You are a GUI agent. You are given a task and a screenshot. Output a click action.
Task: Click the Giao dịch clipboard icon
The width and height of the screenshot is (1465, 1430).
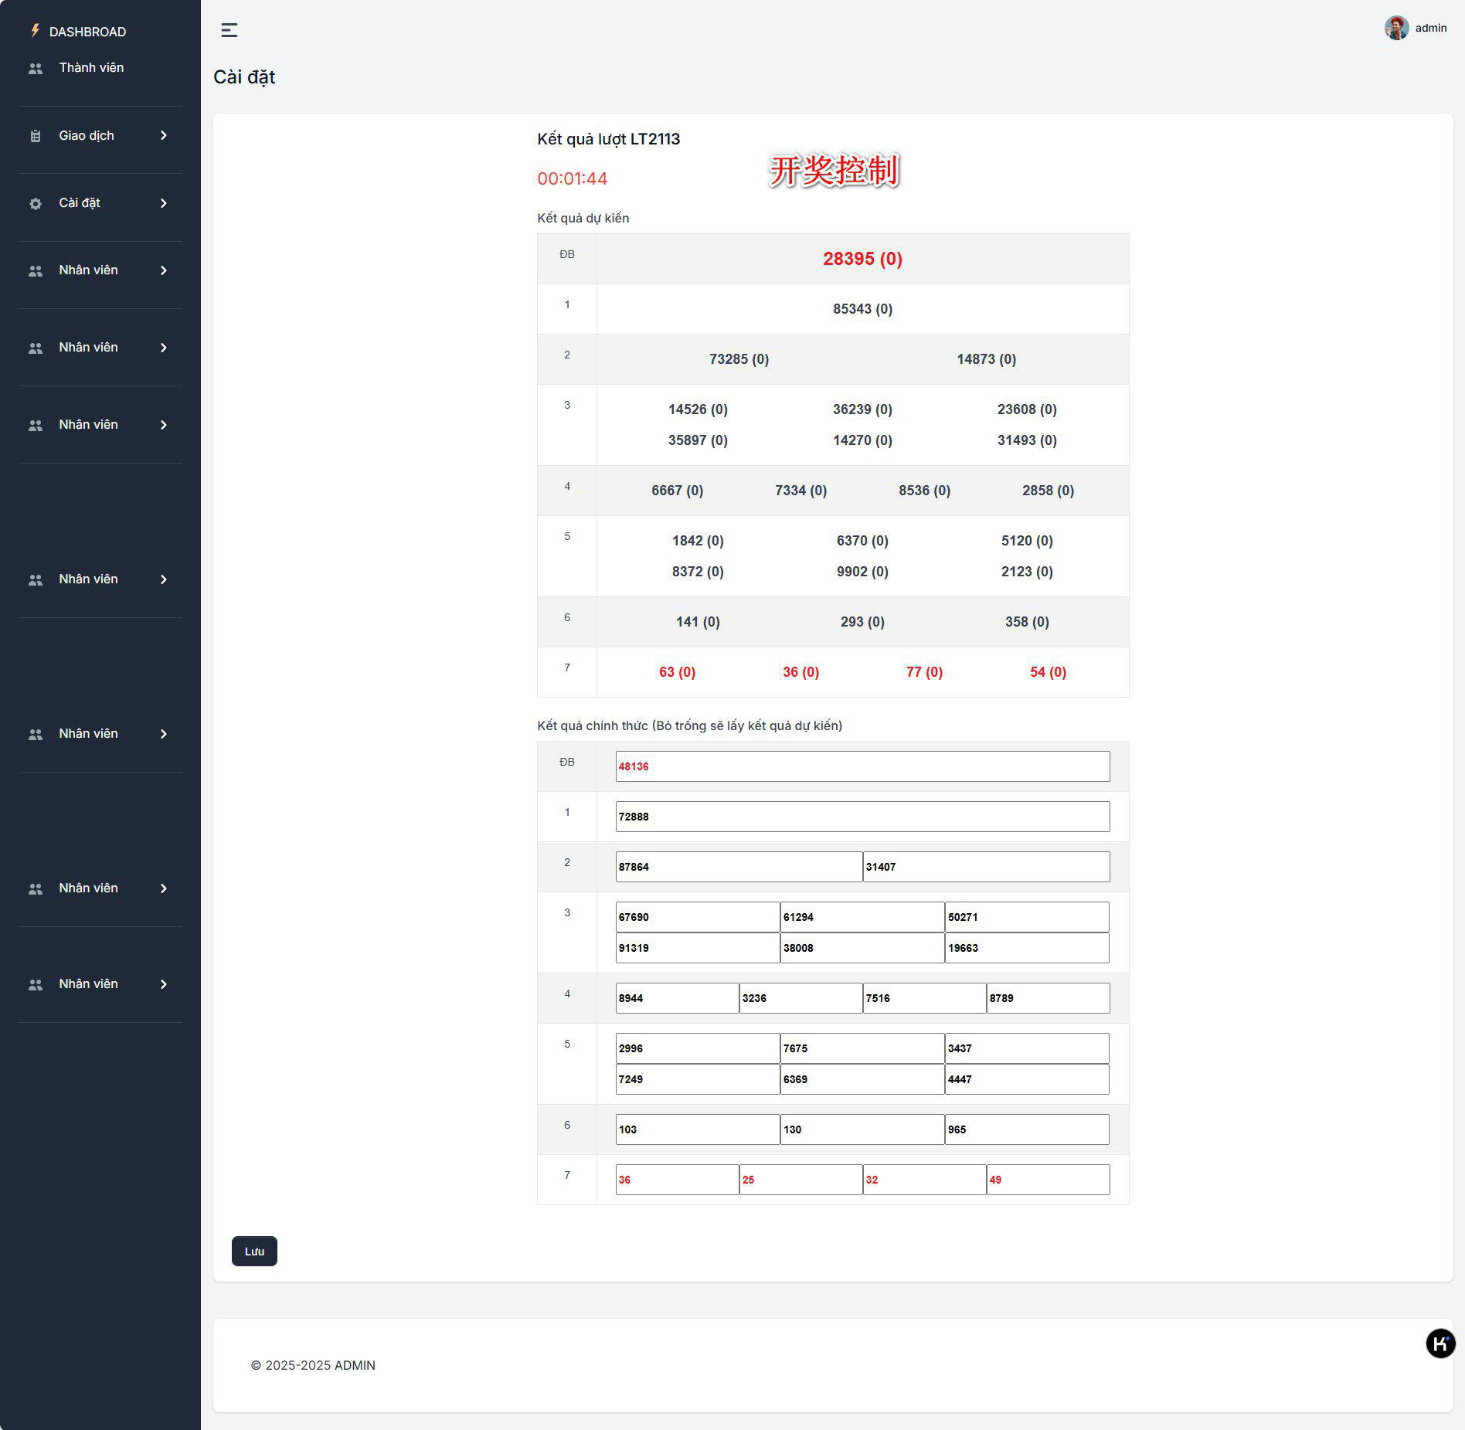36,136
